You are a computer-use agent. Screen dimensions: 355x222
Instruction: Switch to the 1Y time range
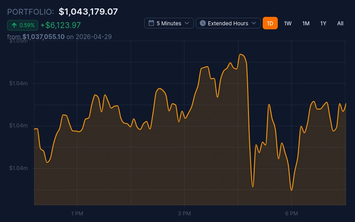pyautogui.click(x=323, y=23)
